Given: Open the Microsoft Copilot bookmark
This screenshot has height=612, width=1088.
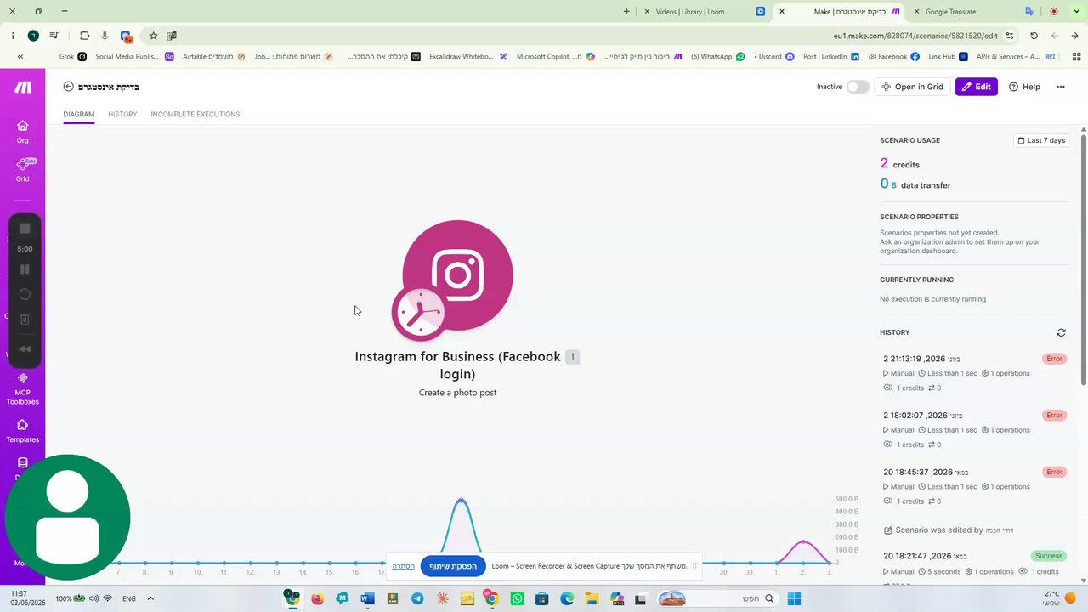Looking at the screenshot, I should point(555,57).
